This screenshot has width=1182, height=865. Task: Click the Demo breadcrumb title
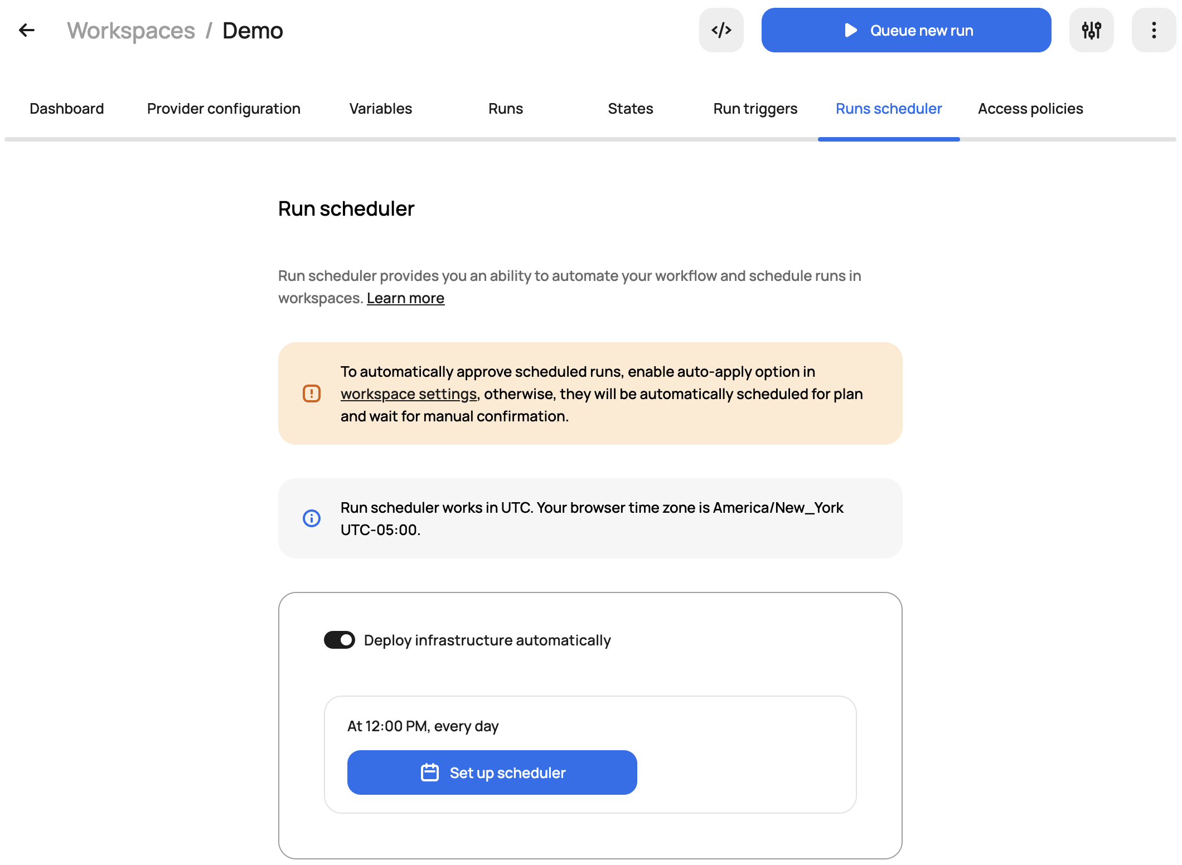pos(253,31)
